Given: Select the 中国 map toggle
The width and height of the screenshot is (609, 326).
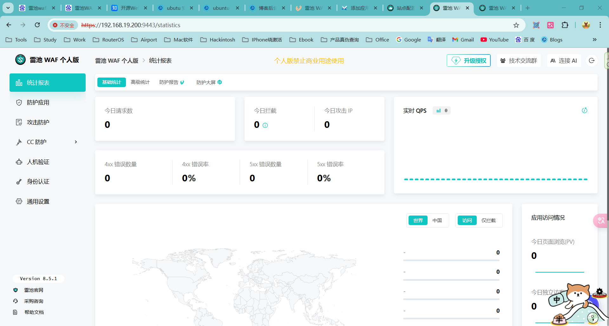Looking at the screenshot, I should coord(437,220).
